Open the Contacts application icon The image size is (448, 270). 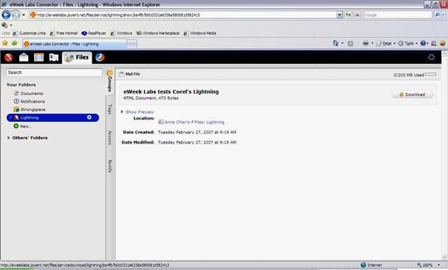(x=54, y=57)
